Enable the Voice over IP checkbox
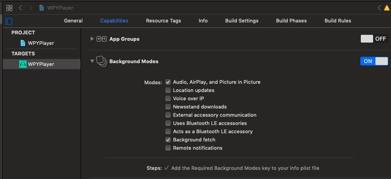The width and height of the screenshot is (391, 179). pos(168,98)
